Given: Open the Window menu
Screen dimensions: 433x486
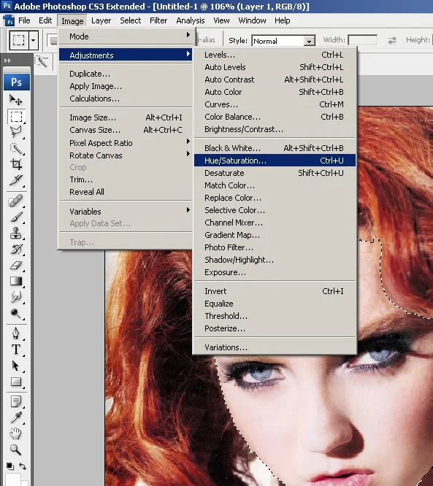Looking at the screenshot, I should [252, 20].
